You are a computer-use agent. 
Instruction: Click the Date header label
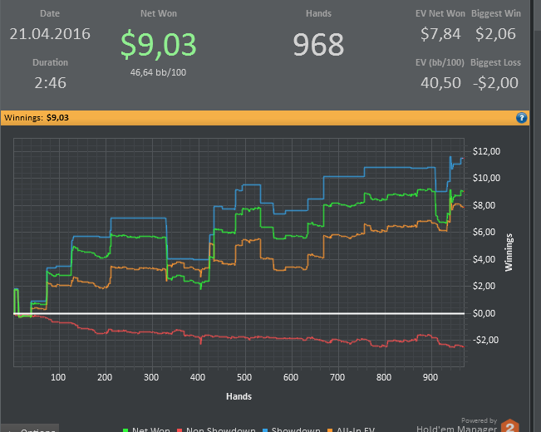(x=50, y=13)
